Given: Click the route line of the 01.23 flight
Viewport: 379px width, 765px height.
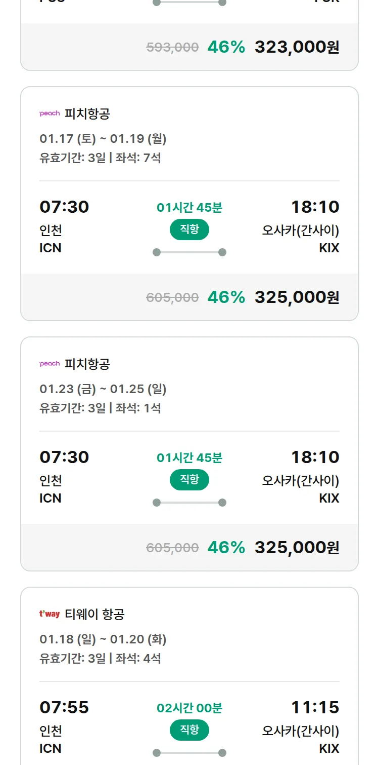Looking at the screenshot, I should pyautogui.click(x=189, y=503).
